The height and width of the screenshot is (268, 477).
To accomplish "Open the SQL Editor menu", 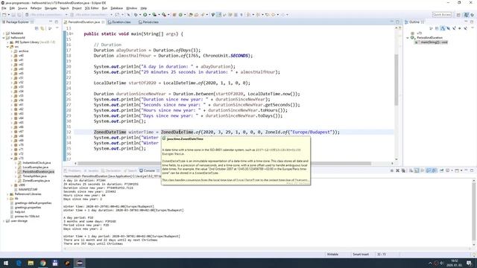I will pyautogui.click(x=92, y=8).
